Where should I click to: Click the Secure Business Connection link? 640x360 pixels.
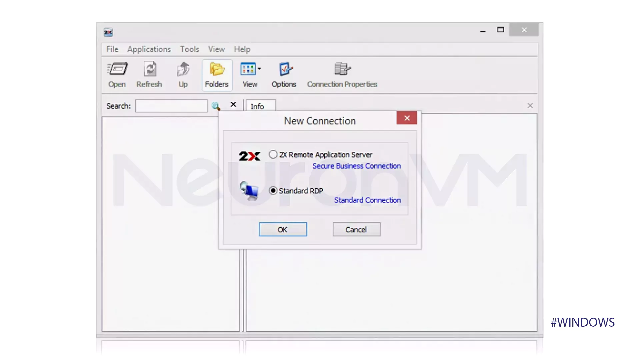(356, 166)
